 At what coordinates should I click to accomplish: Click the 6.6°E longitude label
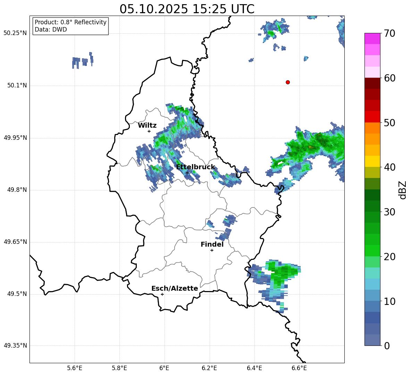pos(299,368)
